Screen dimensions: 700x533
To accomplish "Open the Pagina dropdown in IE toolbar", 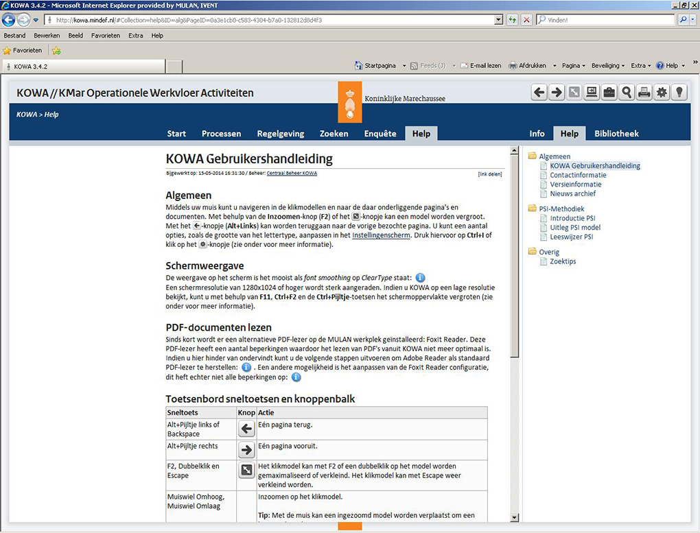I will pyautogui.click(x=573, y=66).
